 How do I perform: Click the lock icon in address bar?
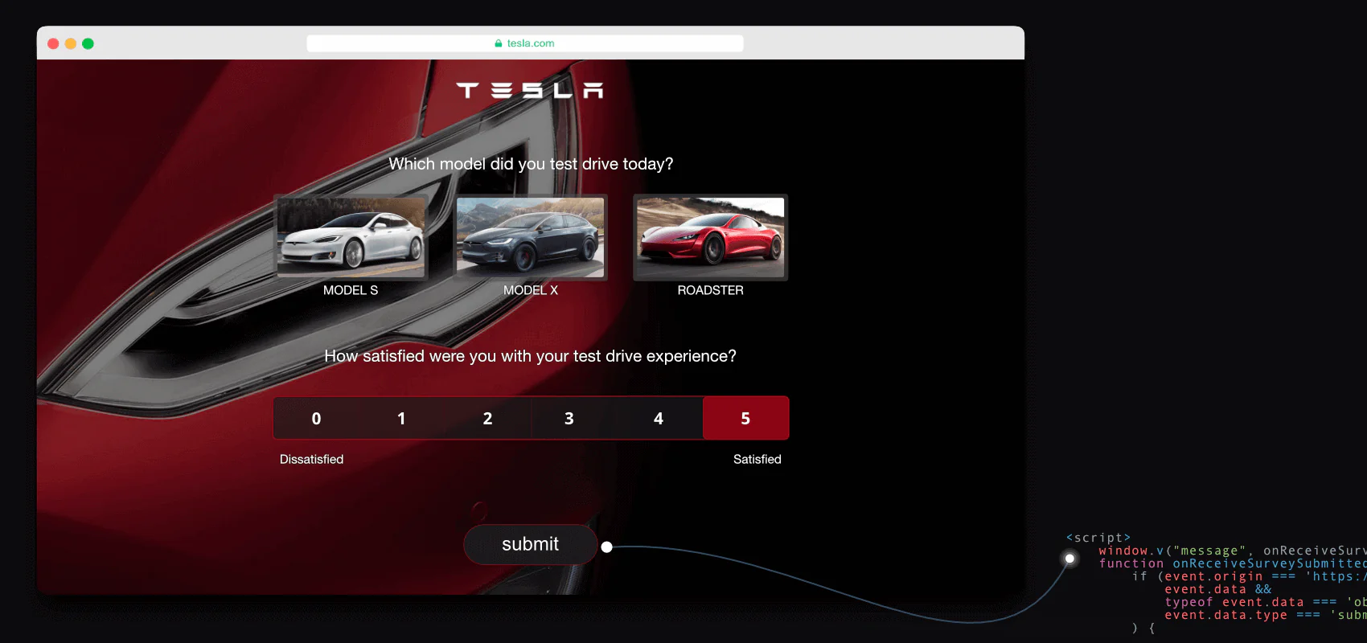click(499, 43)
